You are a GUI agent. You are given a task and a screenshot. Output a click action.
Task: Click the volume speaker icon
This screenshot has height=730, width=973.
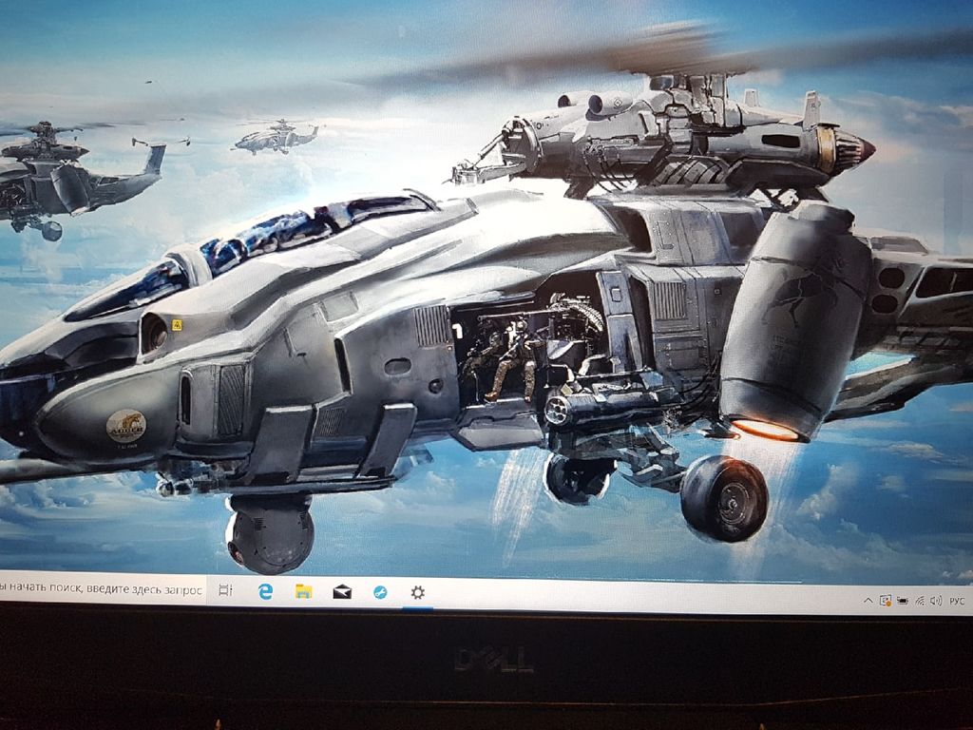(935, 601)
